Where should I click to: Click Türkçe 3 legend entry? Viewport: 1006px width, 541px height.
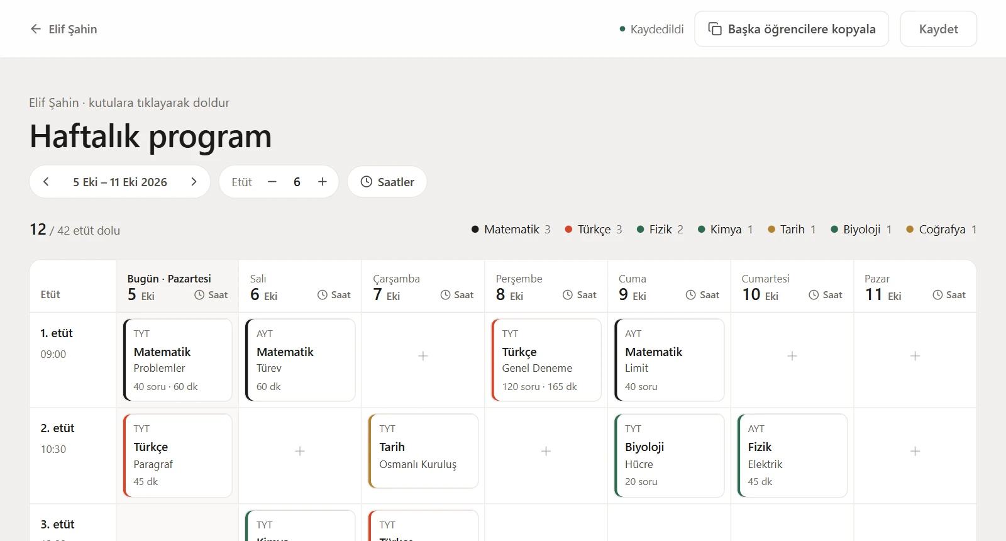[594, 230]
